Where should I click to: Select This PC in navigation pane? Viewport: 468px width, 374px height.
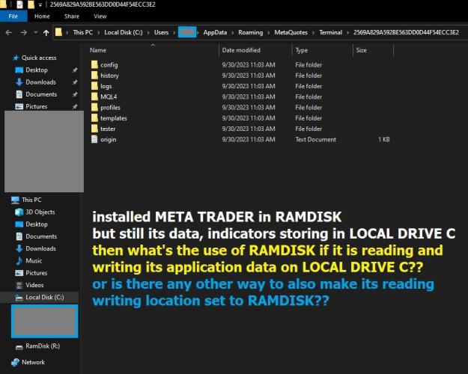pos(31,200)
